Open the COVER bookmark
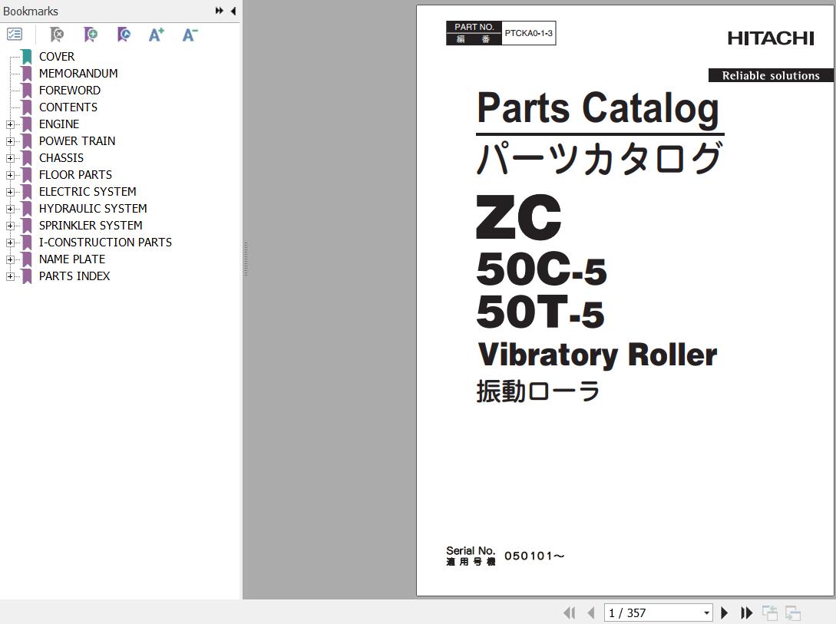836x624 pixels. point(57,57)
